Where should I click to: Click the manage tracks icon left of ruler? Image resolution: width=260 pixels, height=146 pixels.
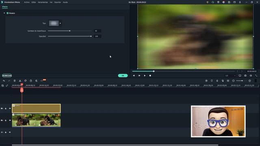(x=2, y=86)
